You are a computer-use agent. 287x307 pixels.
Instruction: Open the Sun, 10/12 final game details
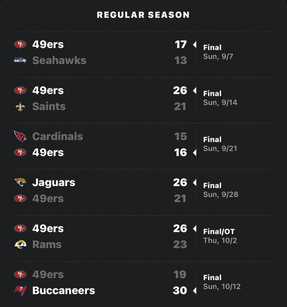pos(221,282)
